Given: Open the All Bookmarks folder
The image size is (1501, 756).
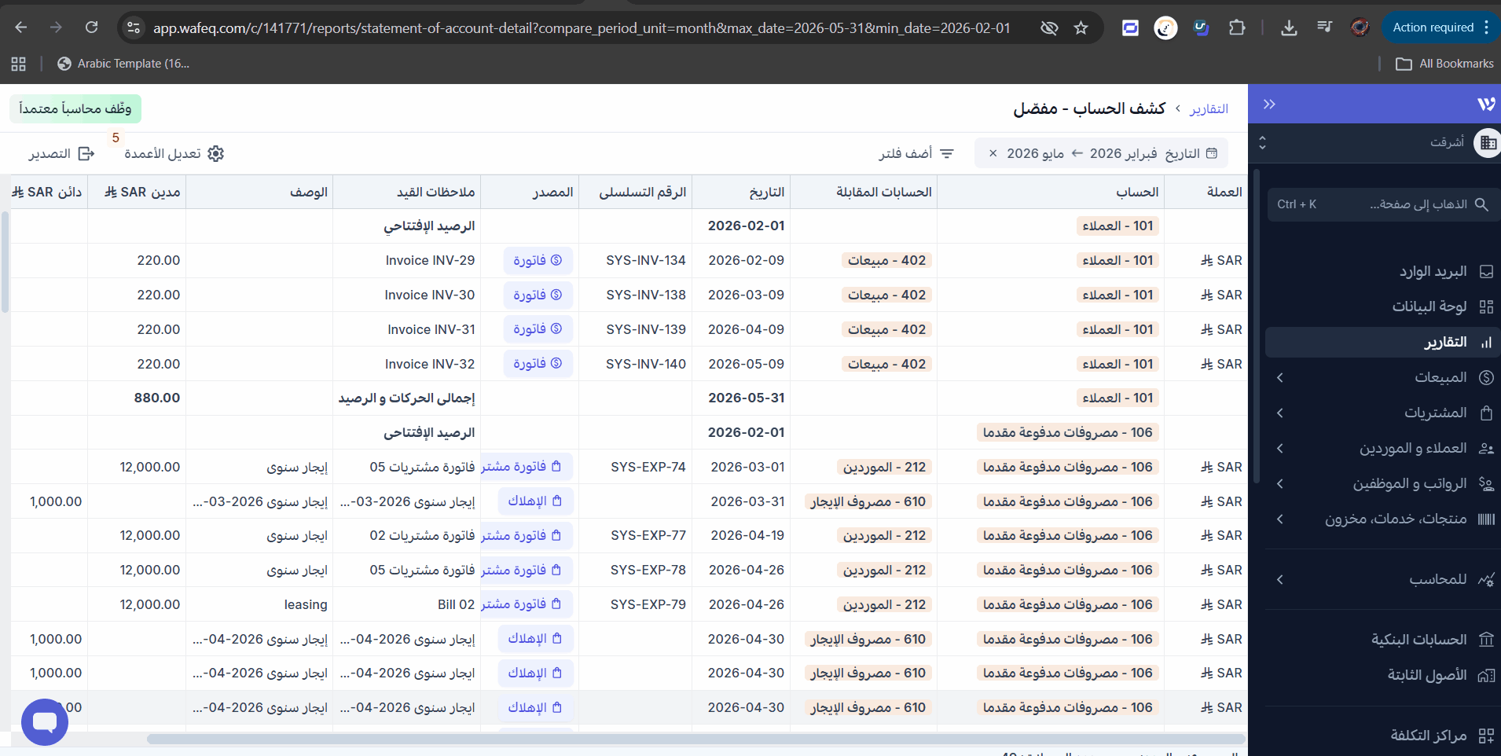Looking at the screenshot, I should (x=1444, y=64).
